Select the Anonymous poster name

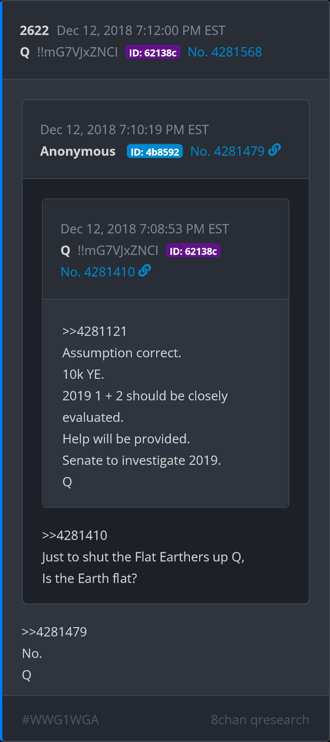78,152
